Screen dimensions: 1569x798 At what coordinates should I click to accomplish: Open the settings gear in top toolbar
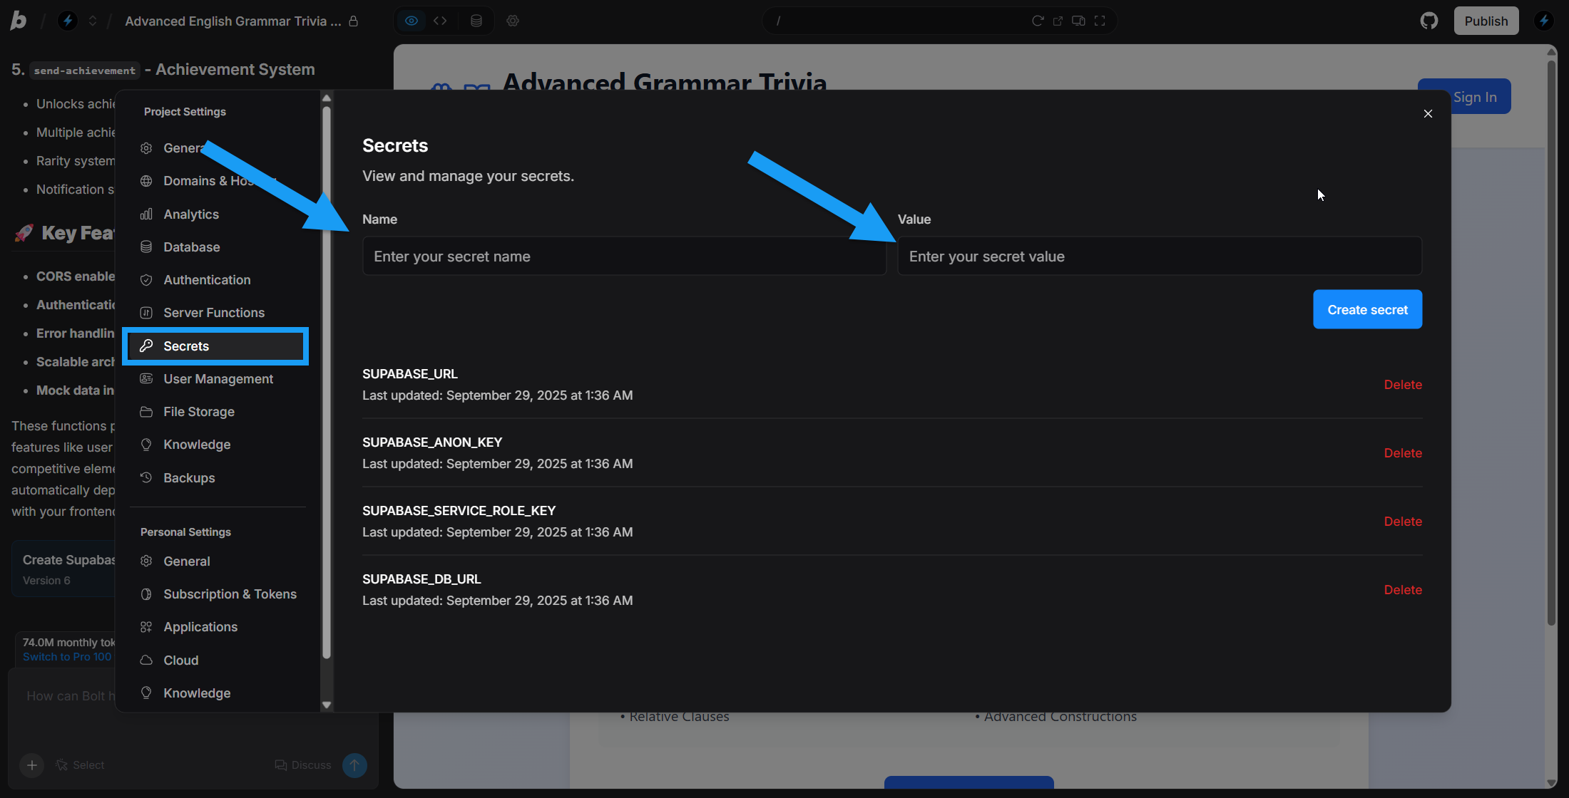513,21
